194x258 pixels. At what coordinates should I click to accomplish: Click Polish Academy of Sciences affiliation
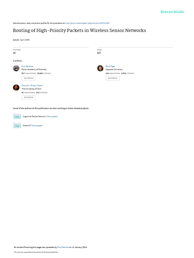point(34,70)
